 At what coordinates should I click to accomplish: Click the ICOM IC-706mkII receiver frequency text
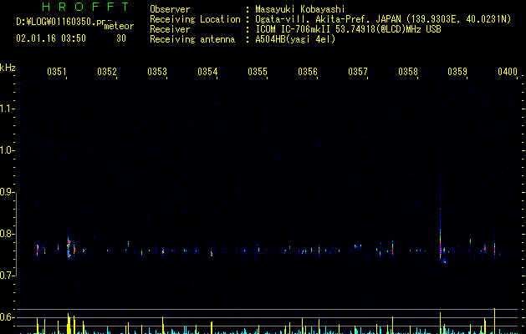348,29
